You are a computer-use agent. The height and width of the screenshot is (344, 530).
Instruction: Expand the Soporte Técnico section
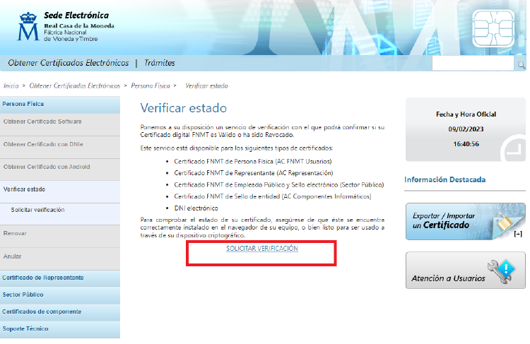point(60,328)
